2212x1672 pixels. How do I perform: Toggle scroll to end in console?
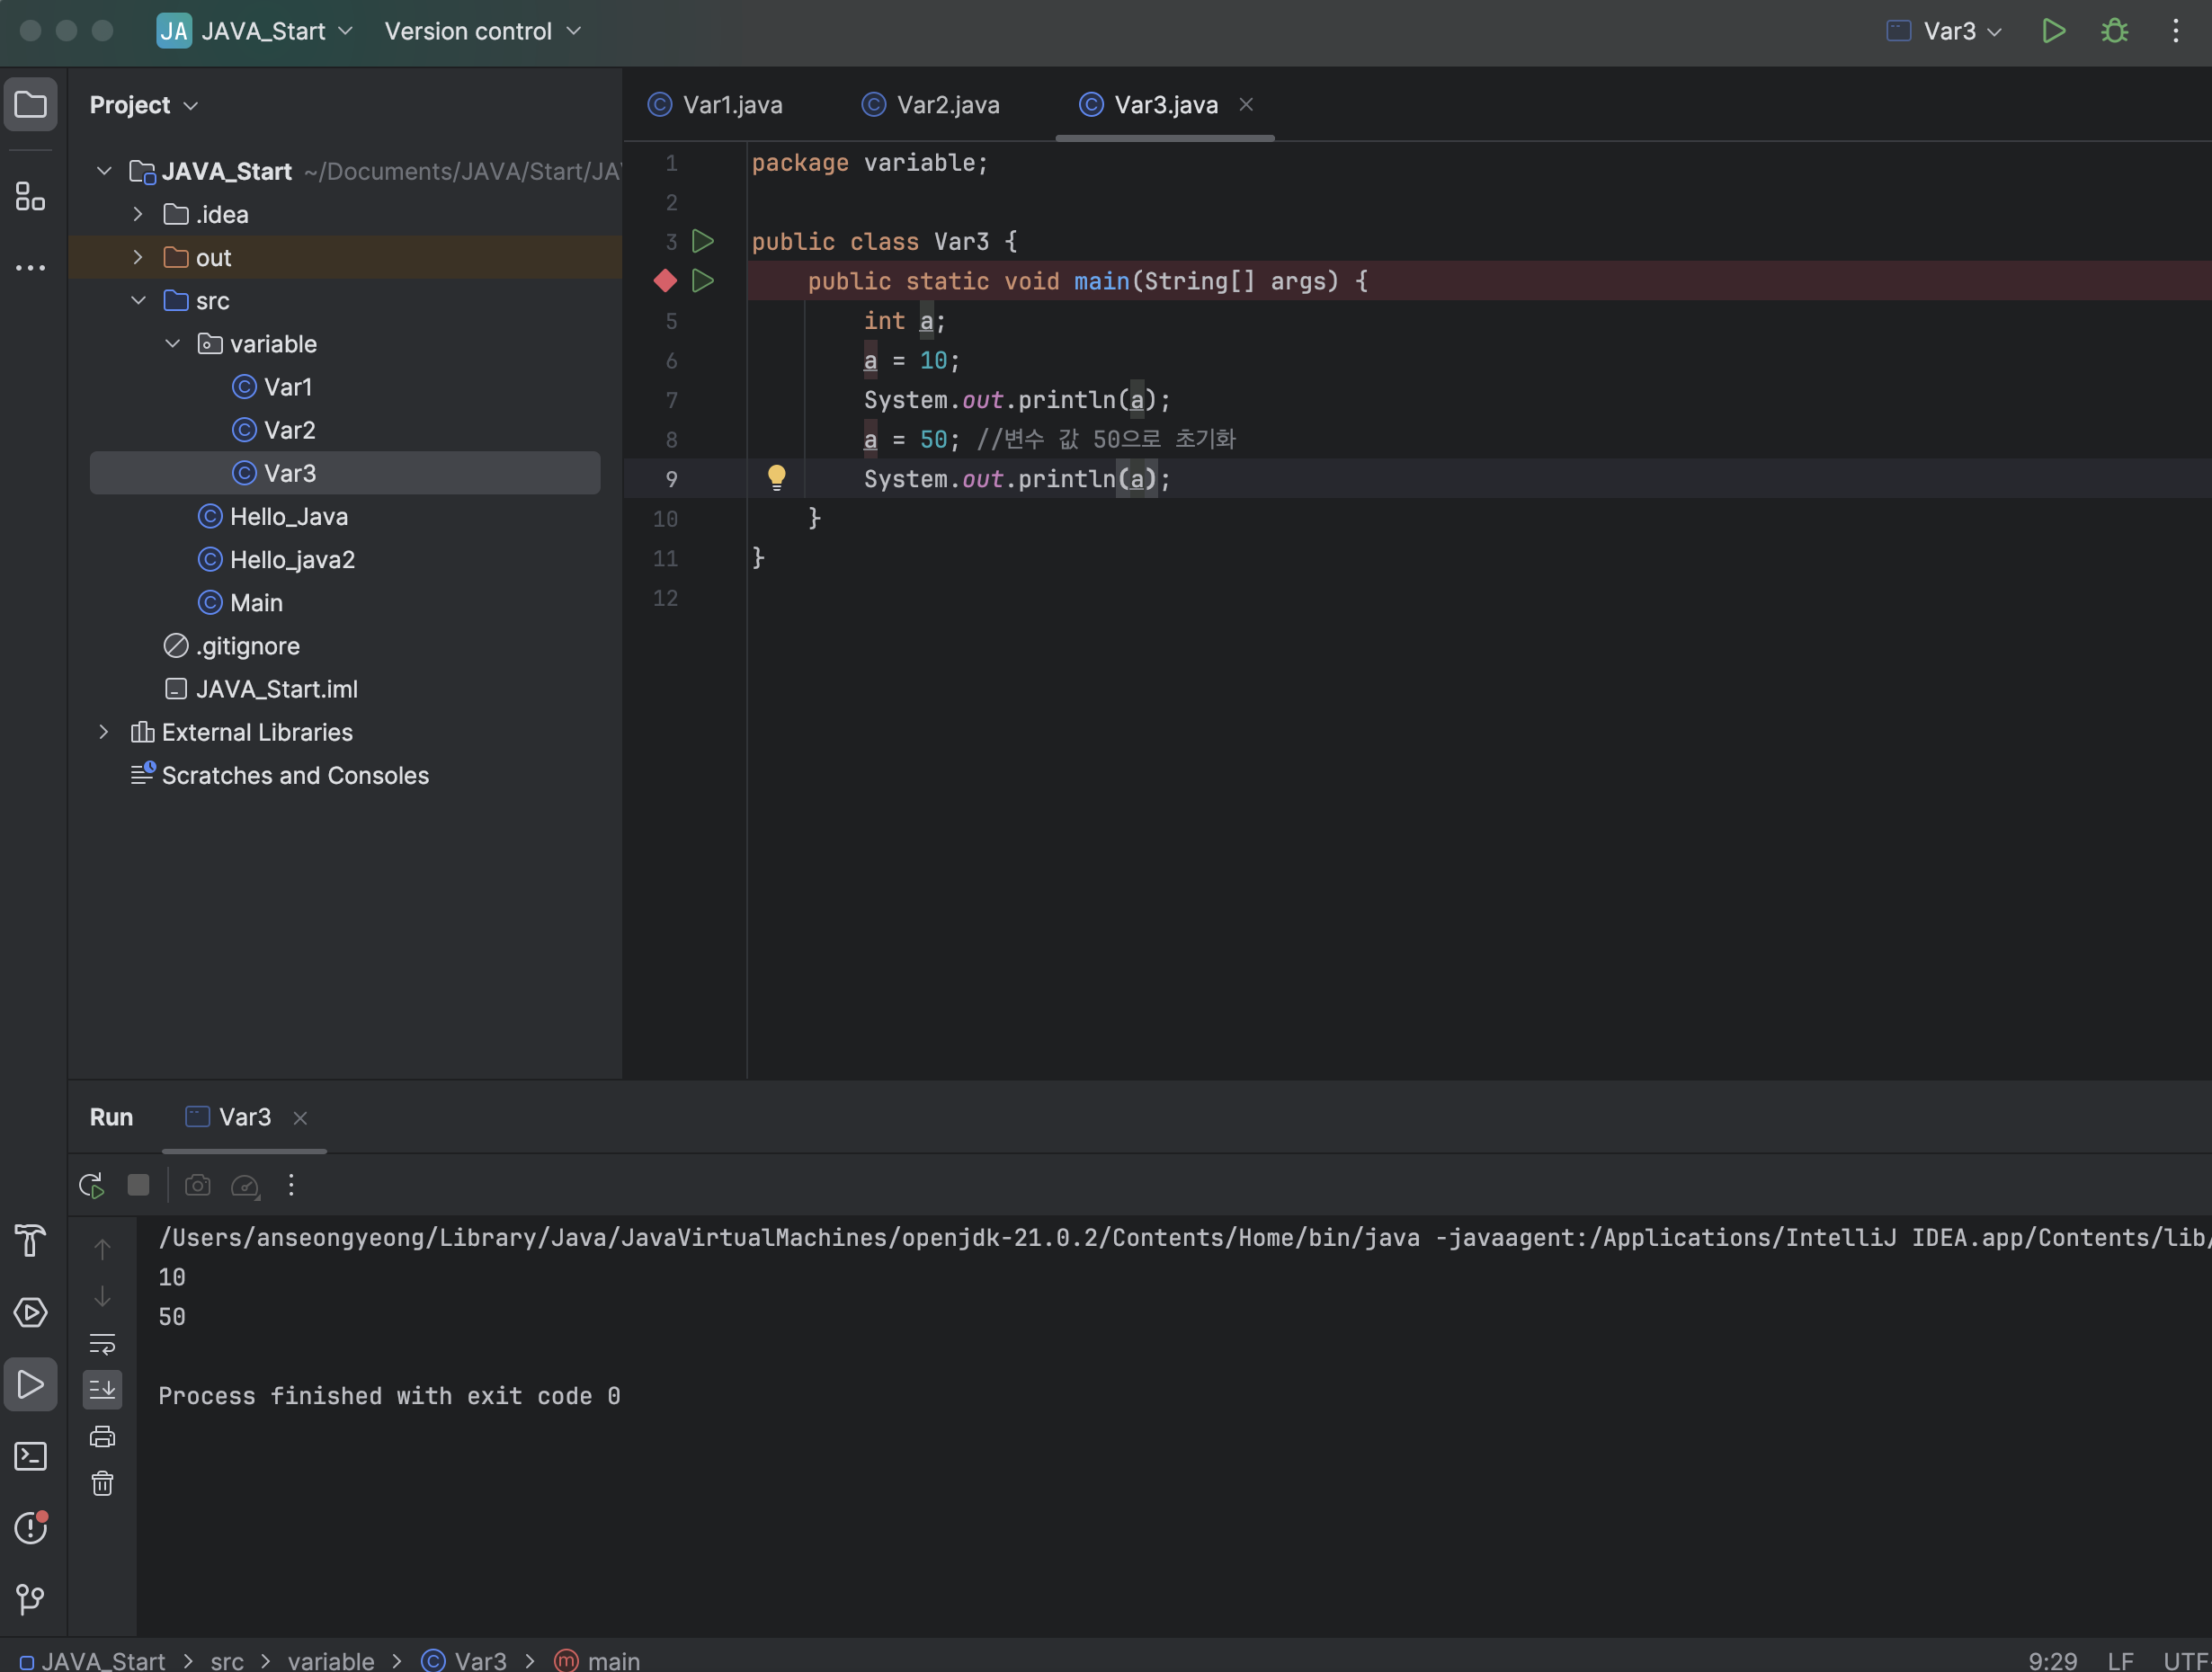pyautogui.click(x=102, y=1389)
